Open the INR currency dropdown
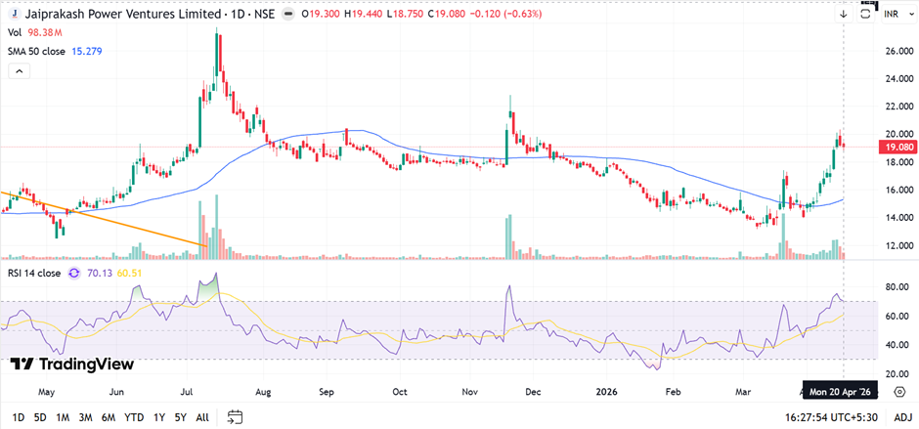The image size is (919, 429). coord(897,16)
